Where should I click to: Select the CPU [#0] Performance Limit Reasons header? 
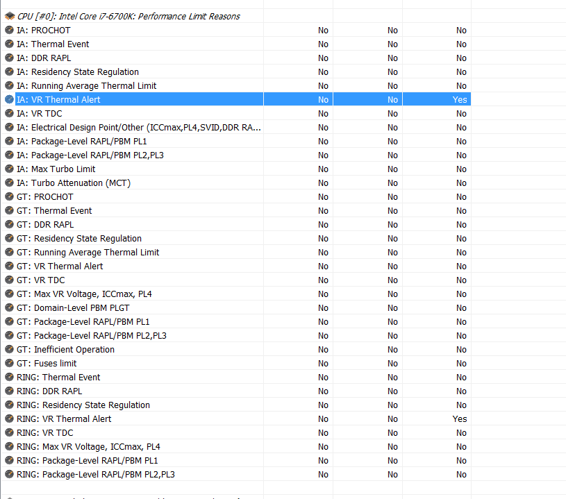[128, 17]
